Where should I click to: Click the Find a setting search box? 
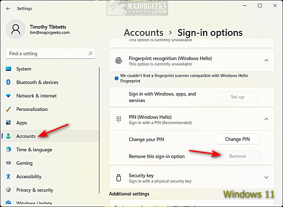pos(50,53)
